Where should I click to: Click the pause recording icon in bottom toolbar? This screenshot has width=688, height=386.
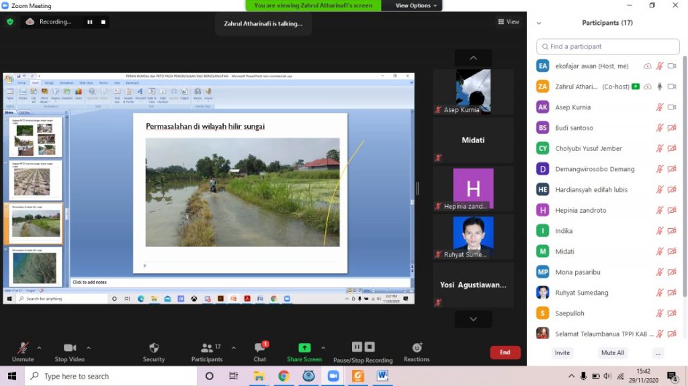click(357, 347)
